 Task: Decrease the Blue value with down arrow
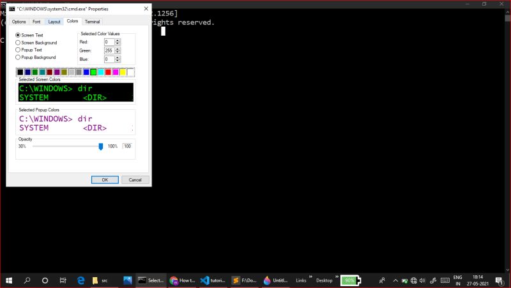click(118, 61)
